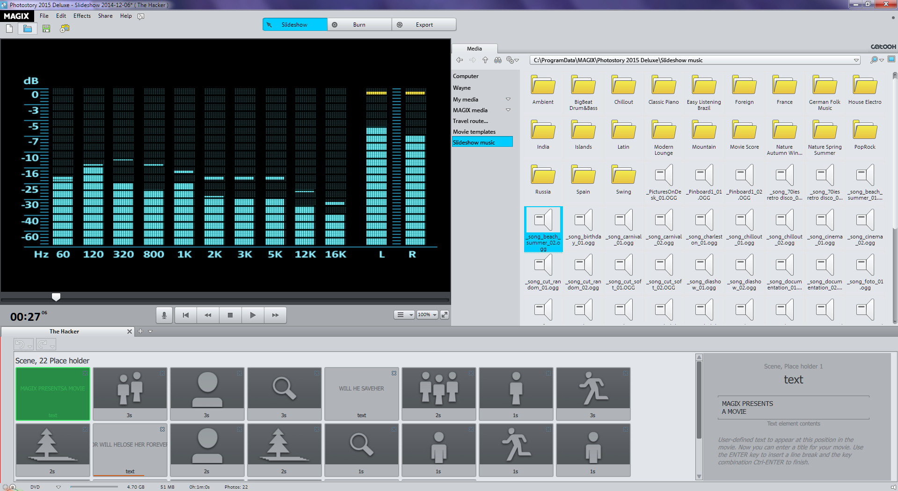The width and height of the screenshot is (898, 491).
Task: Open the gear options menu in Media
Action: click(x=512, y=60)
